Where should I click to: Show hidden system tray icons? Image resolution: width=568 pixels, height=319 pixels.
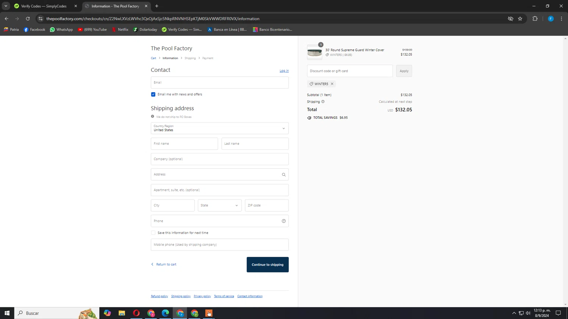(x=514, y=313)
